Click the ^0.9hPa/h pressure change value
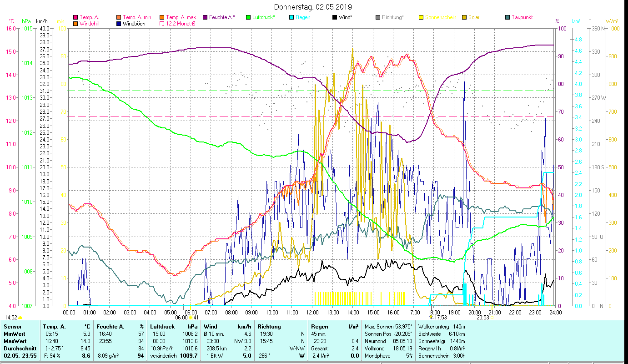628x364 pixels. [x=162, y=349]
